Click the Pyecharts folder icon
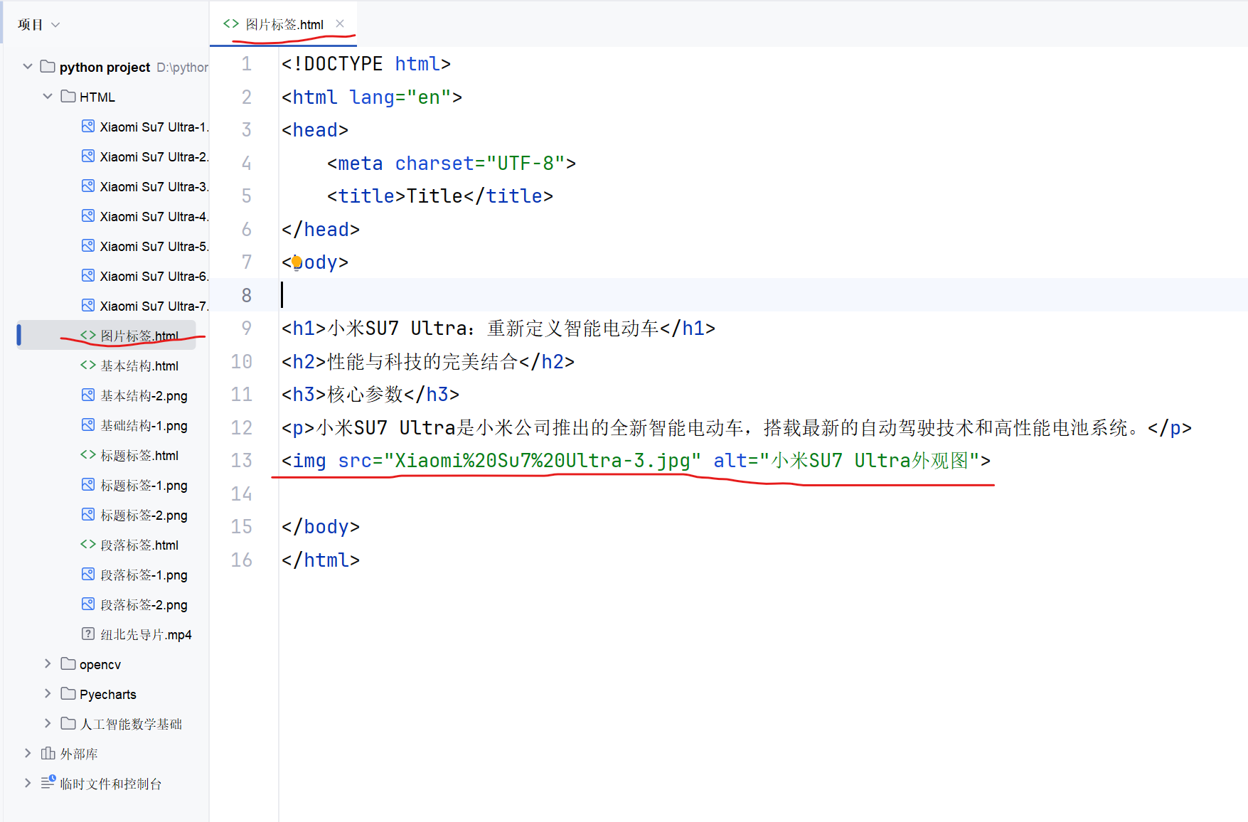 coord(68,694)
